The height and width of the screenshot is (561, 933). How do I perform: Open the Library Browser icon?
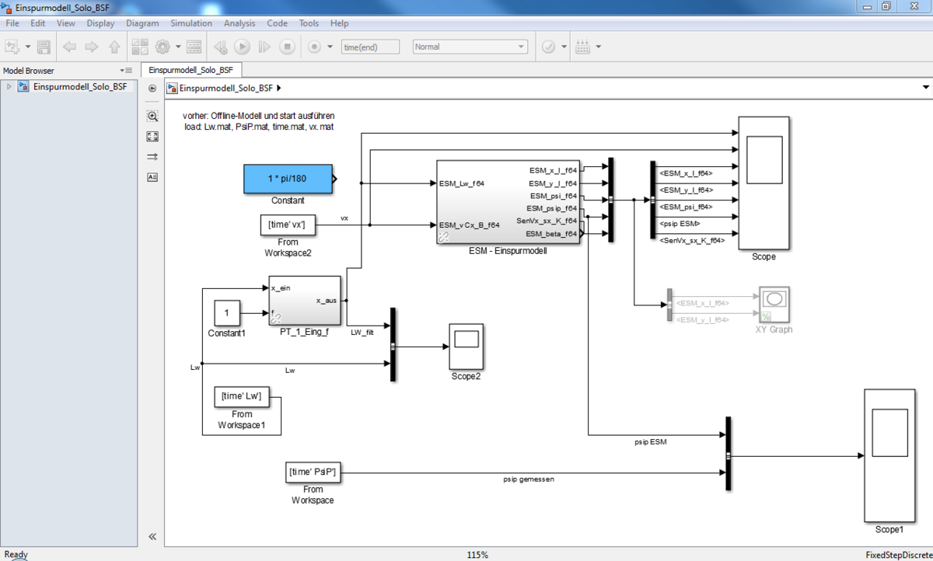140,47
